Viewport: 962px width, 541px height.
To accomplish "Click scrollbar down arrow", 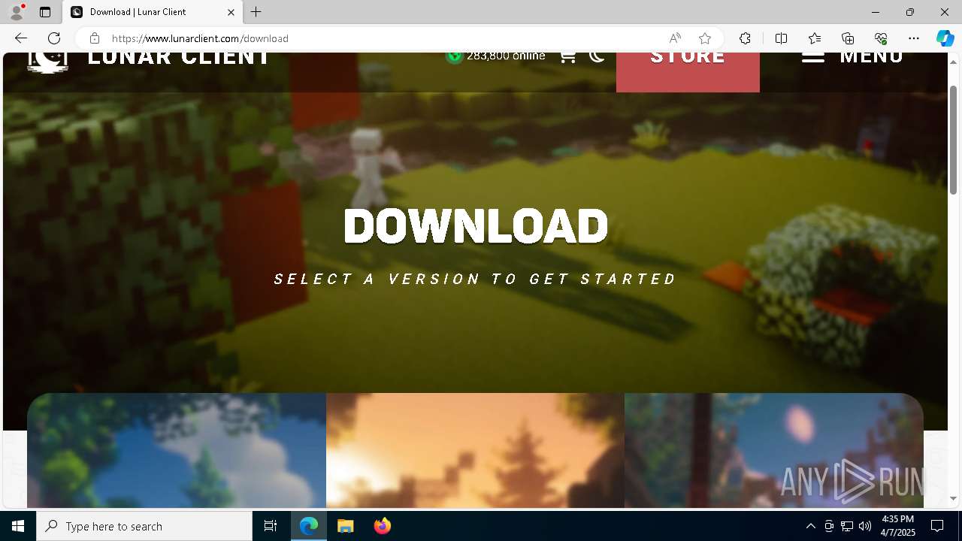I will 954,499.
